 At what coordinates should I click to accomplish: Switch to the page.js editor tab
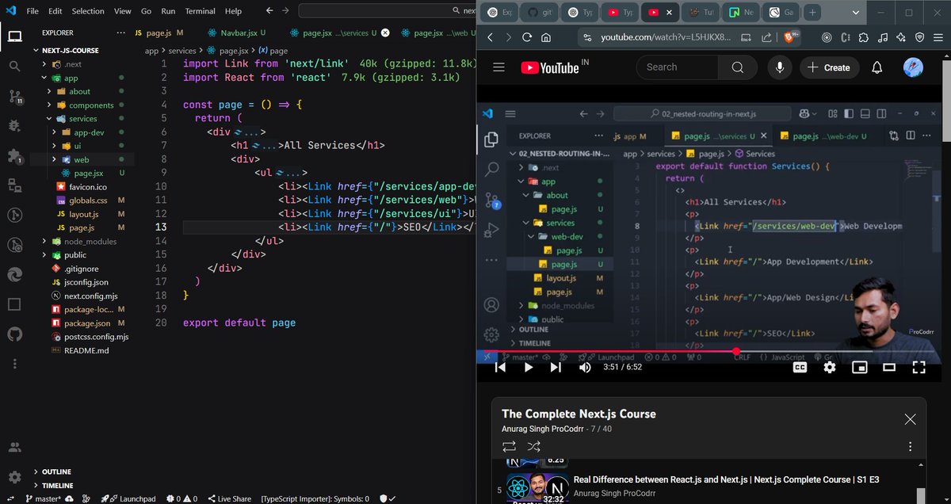158,33
